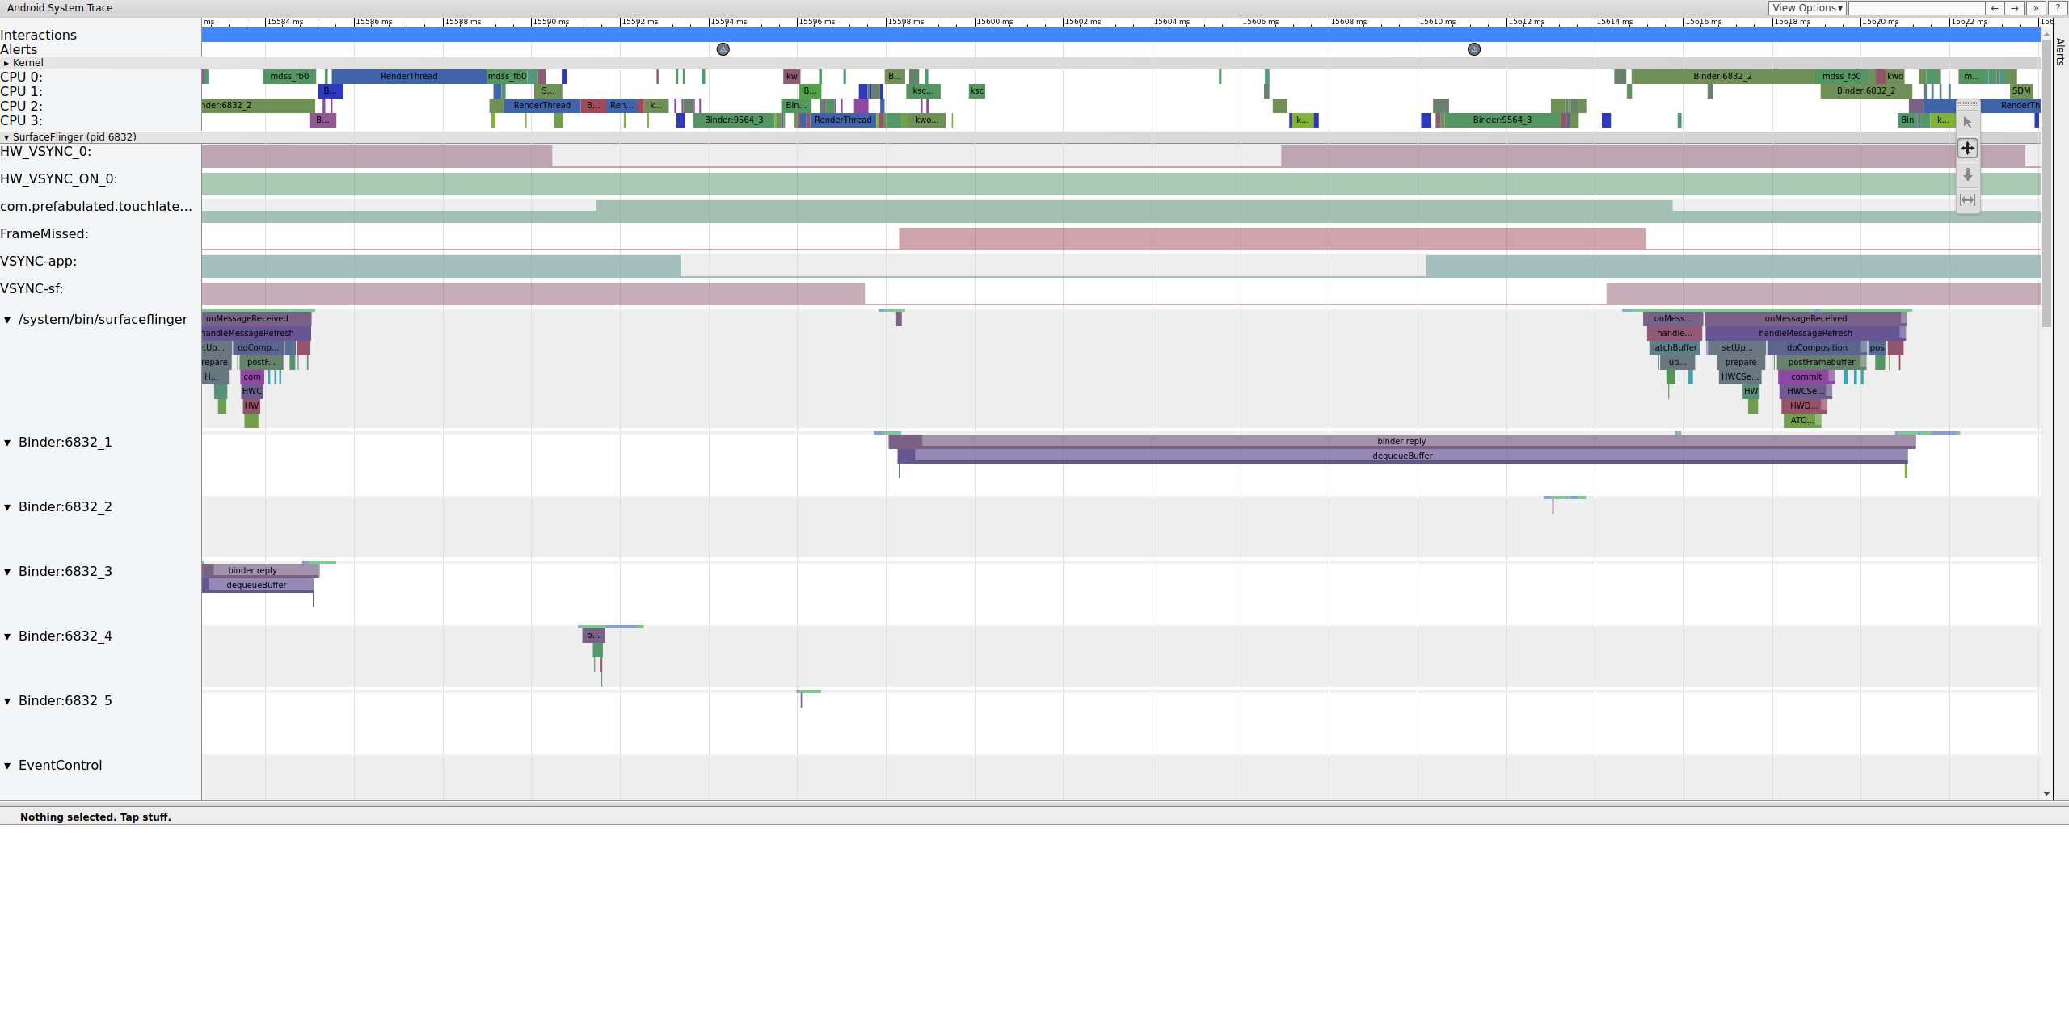Image resolution: width=2069 pixels, height=1029 pixels.
Task: Click the search text field
Action: click(1915, 8)
